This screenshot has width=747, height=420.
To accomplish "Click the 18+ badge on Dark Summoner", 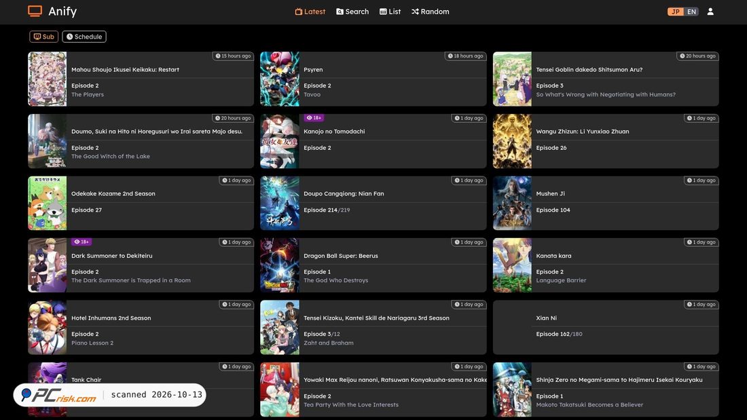I will coord(81,242).
